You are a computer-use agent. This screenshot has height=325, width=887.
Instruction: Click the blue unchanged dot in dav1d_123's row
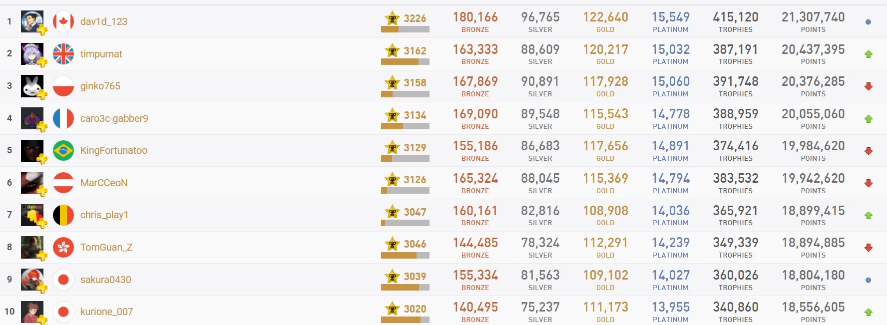pyautogui.click(x=868, y=22)
